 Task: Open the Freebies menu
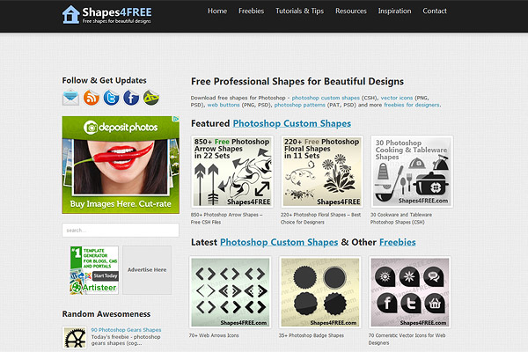[x=251, y=11]
